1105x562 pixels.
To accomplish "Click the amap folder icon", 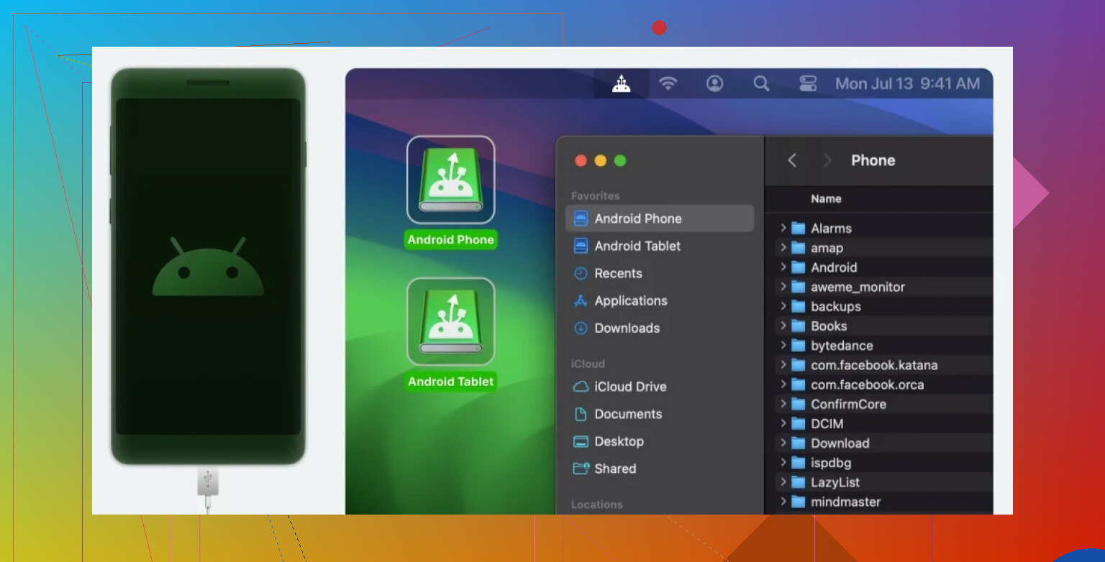I will (798, 247).
